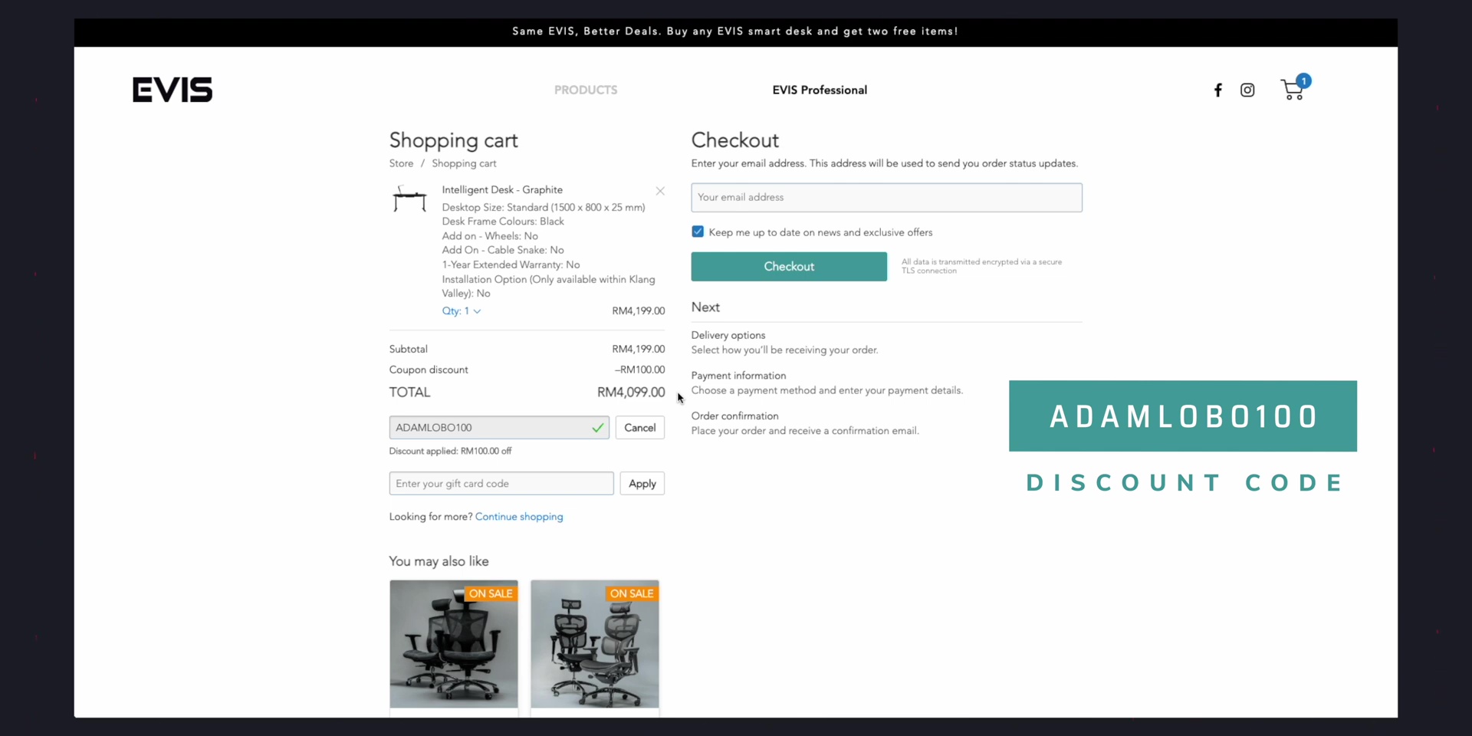Click 'Discount applied: RM100.00 off' text

450,452
